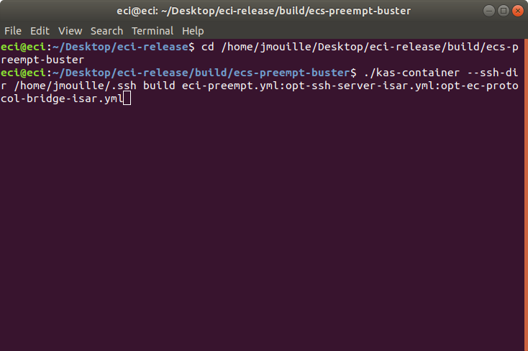The width and height of the screenshot is (528, 351).
Task: Open the Terminal menu
Action: click(153, 31)
